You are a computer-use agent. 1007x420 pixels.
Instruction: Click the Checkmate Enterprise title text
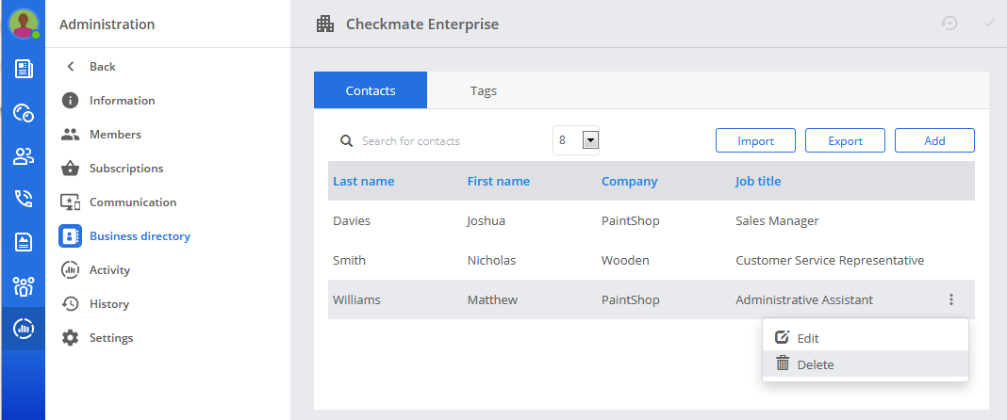tap(421, 24)
